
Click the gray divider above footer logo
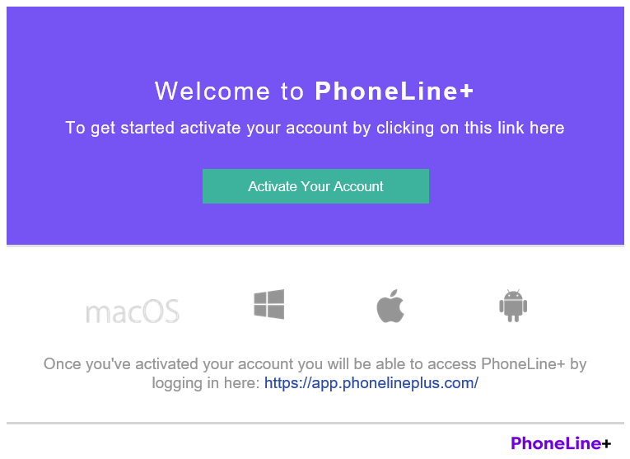coord(315,424)
